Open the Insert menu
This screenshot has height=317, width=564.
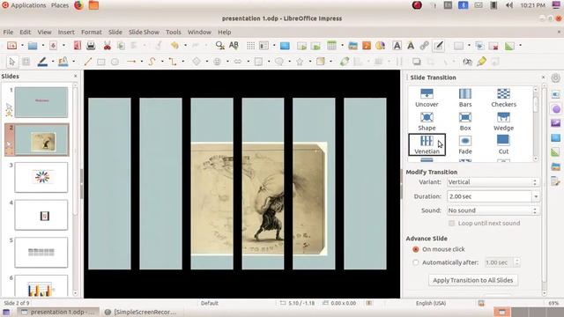pyautogui.click(x=66, y=32)
